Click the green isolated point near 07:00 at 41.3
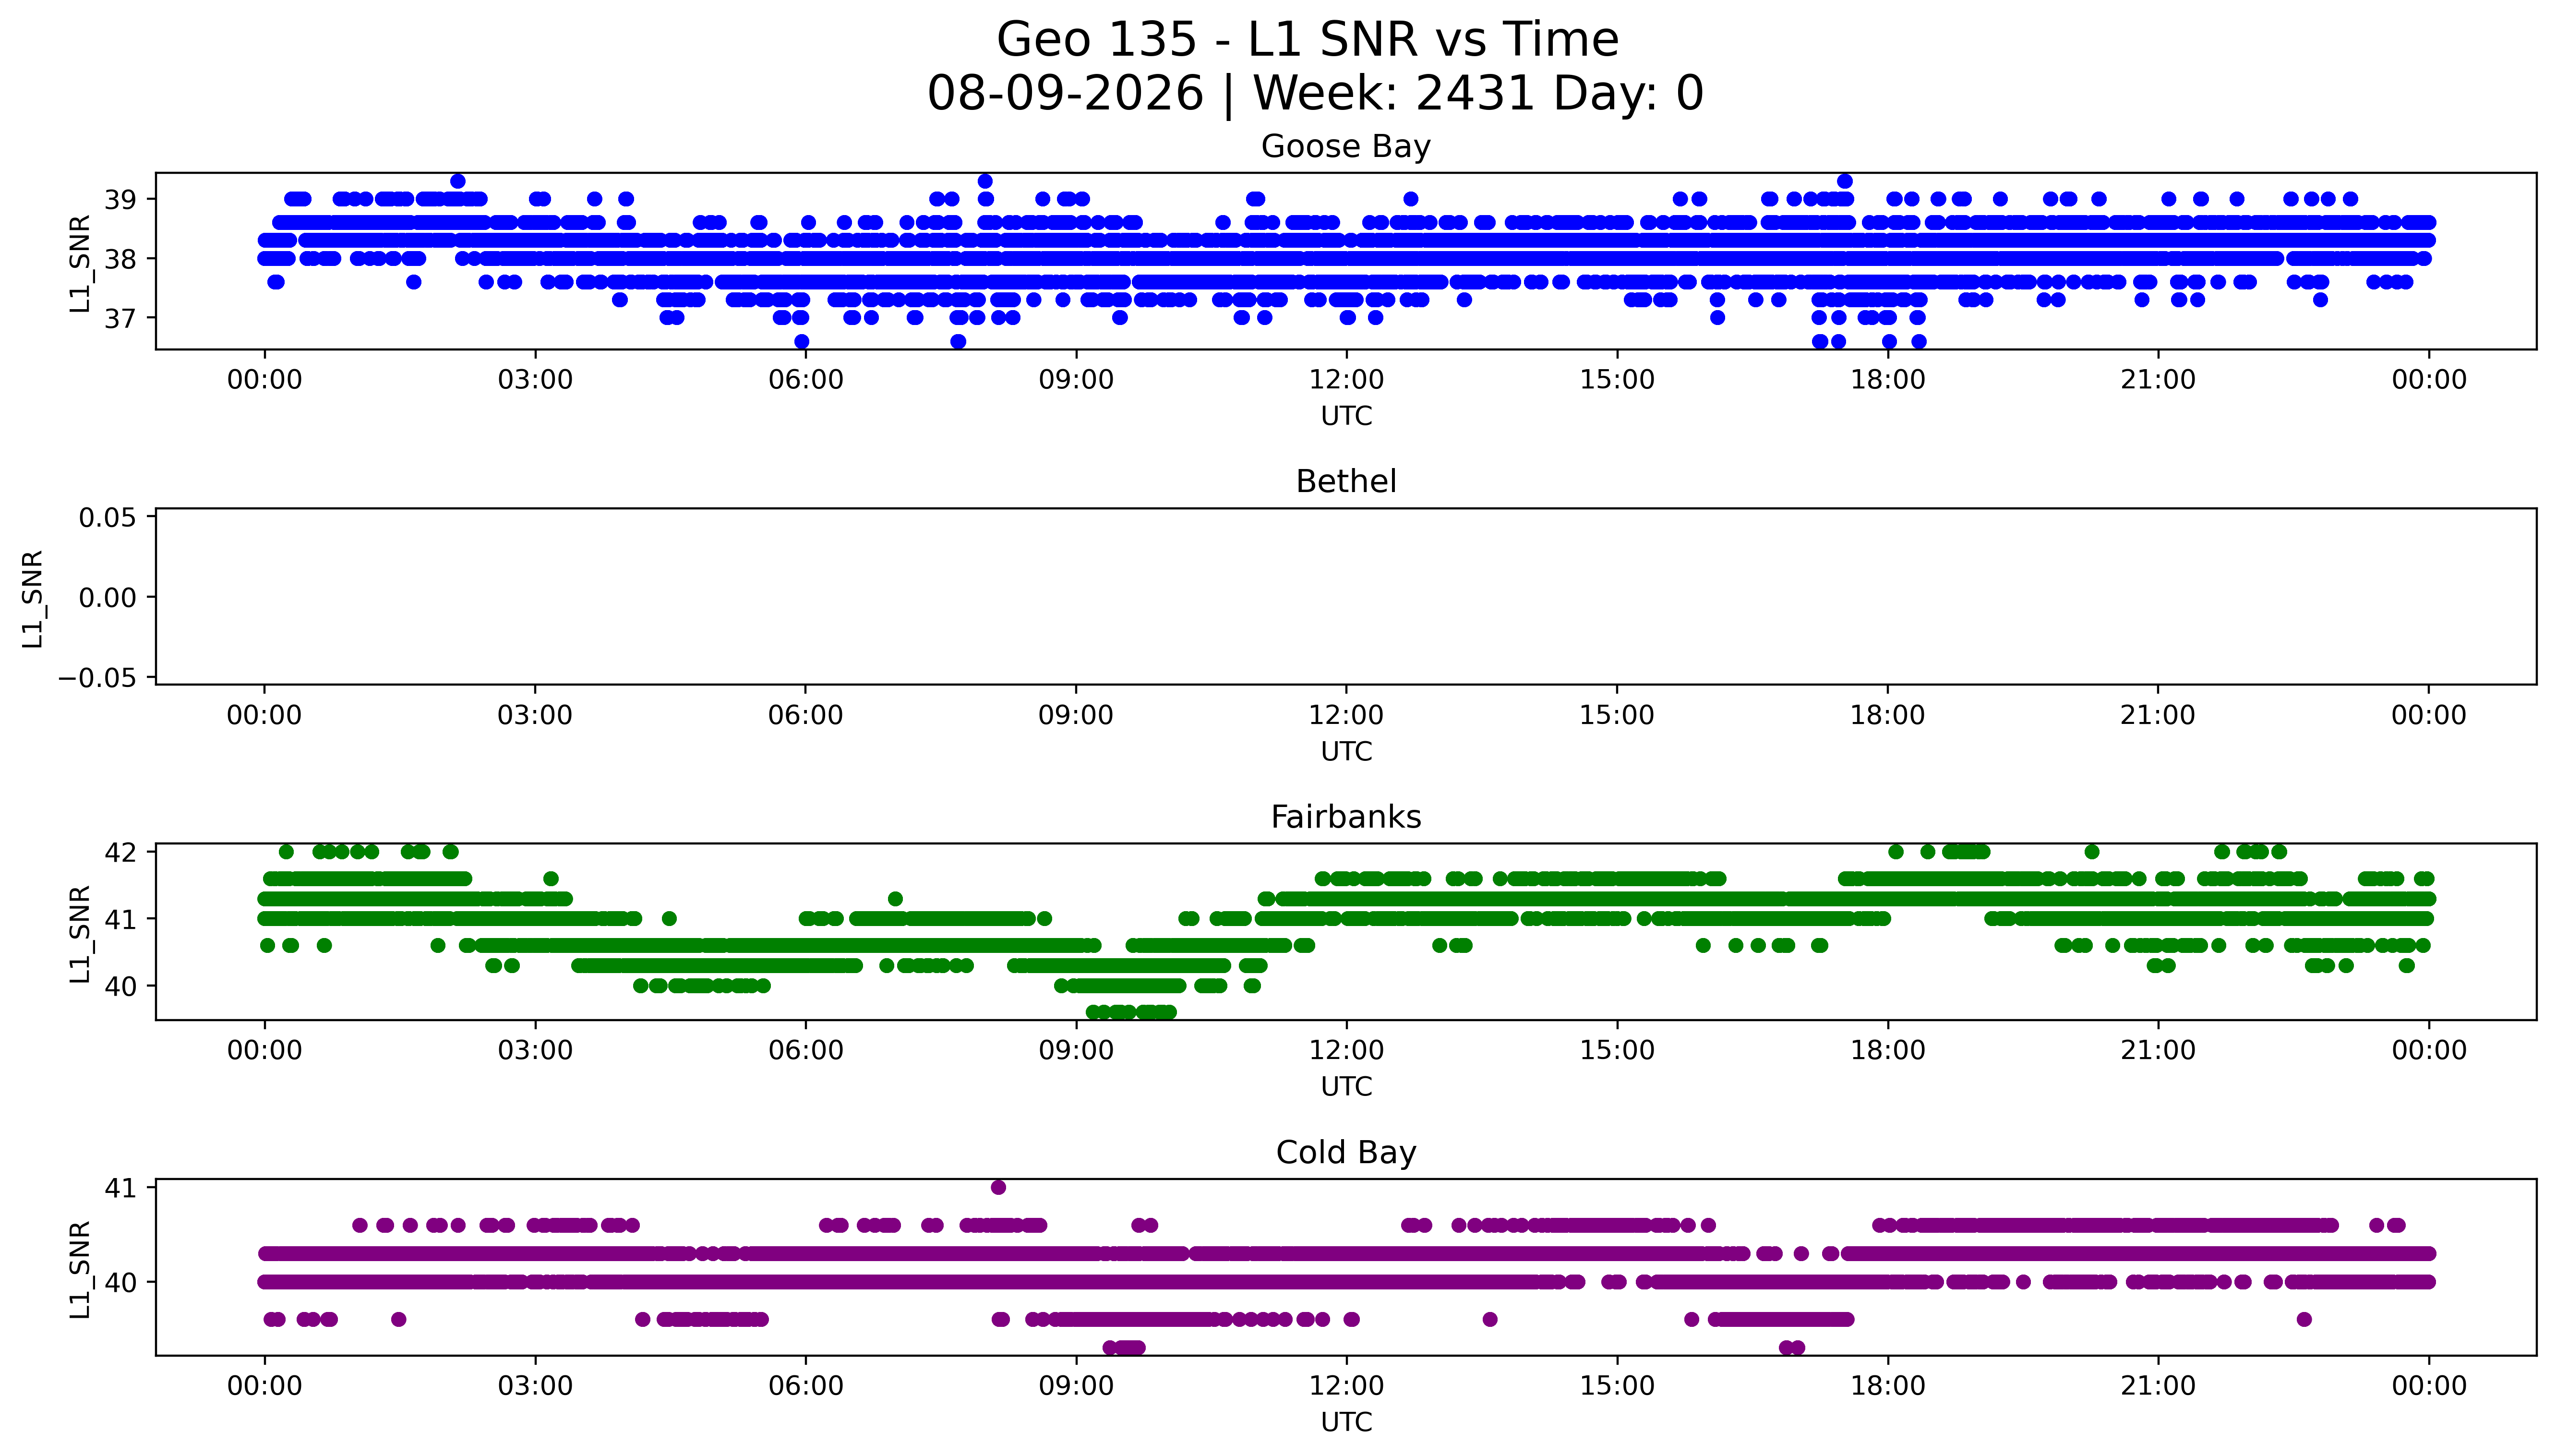2556x1456 pixels. pyautogui.click(x=895, y=899)
